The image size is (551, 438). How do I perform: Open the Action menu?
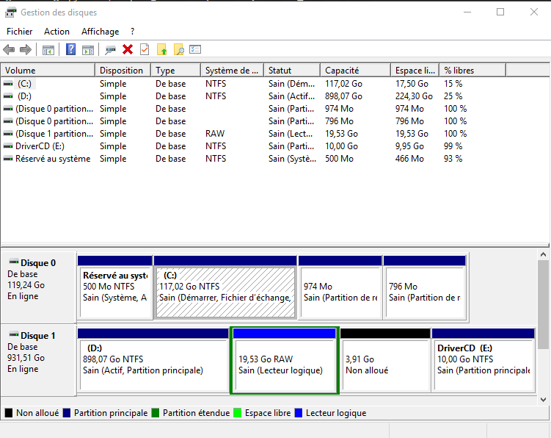[56, 32]
